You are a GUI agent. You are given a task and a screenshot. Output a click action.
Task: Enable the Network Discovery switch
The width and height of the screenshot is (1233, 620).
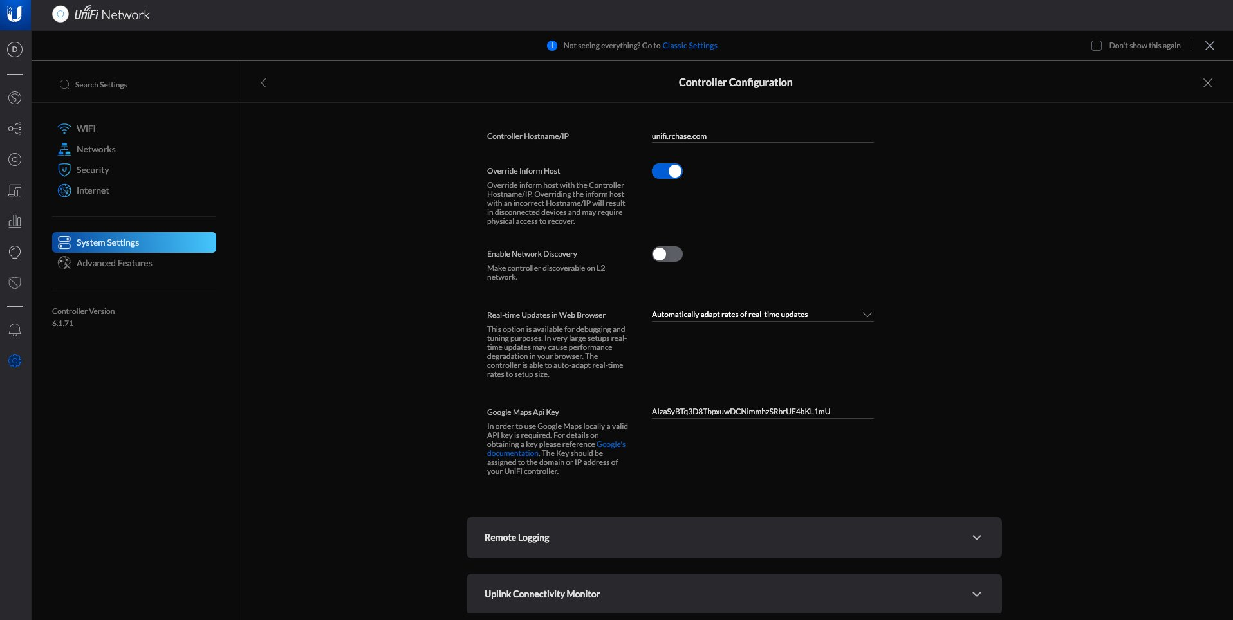pyautogui.click(x=667, y=254)
